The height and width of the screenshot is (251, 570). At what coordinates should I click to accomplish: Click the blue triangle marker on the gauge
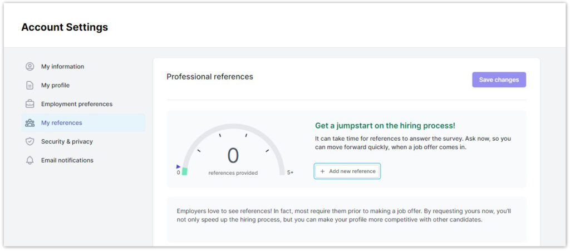click(179, 166)
